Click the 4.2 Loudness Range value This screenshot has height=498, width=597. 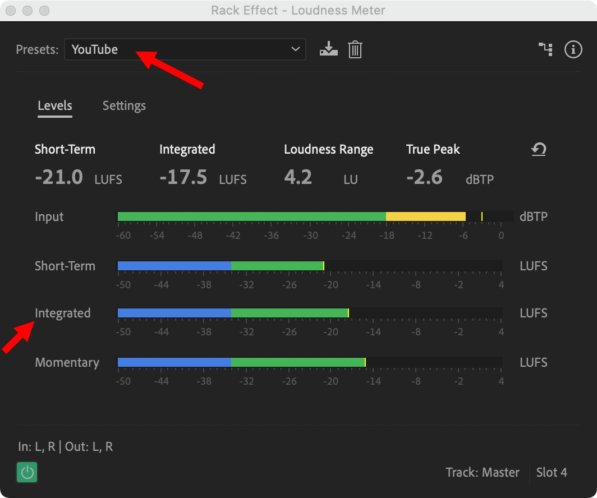tap(298, 177)
